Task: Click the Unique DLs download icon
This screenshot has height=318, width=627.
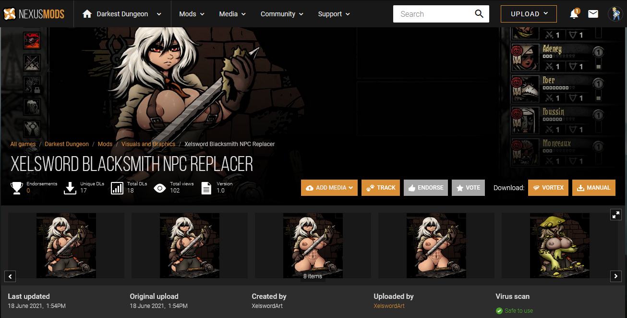Action: click(70, 188)
